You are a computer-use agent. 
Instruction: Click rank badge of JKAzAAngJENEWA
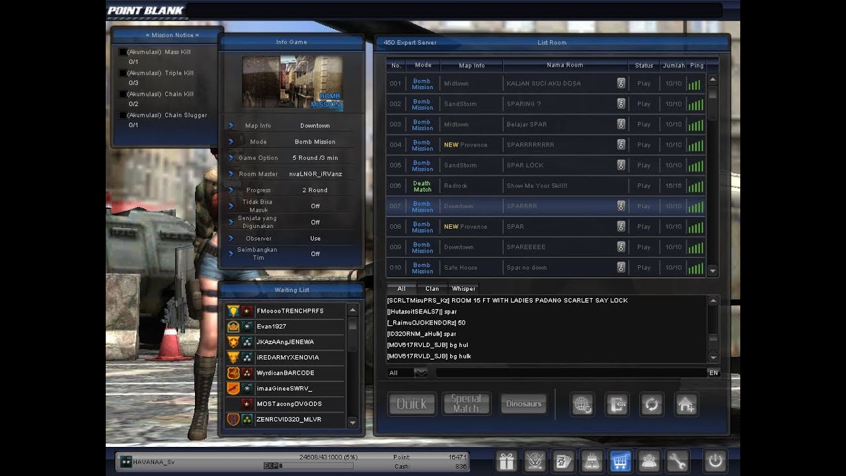pyautogui.click(x=233, y=342)
